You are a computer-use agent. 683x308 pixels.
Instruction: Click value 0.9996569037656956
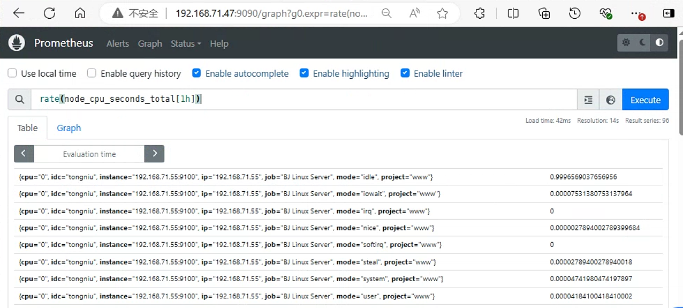(583, 177)
